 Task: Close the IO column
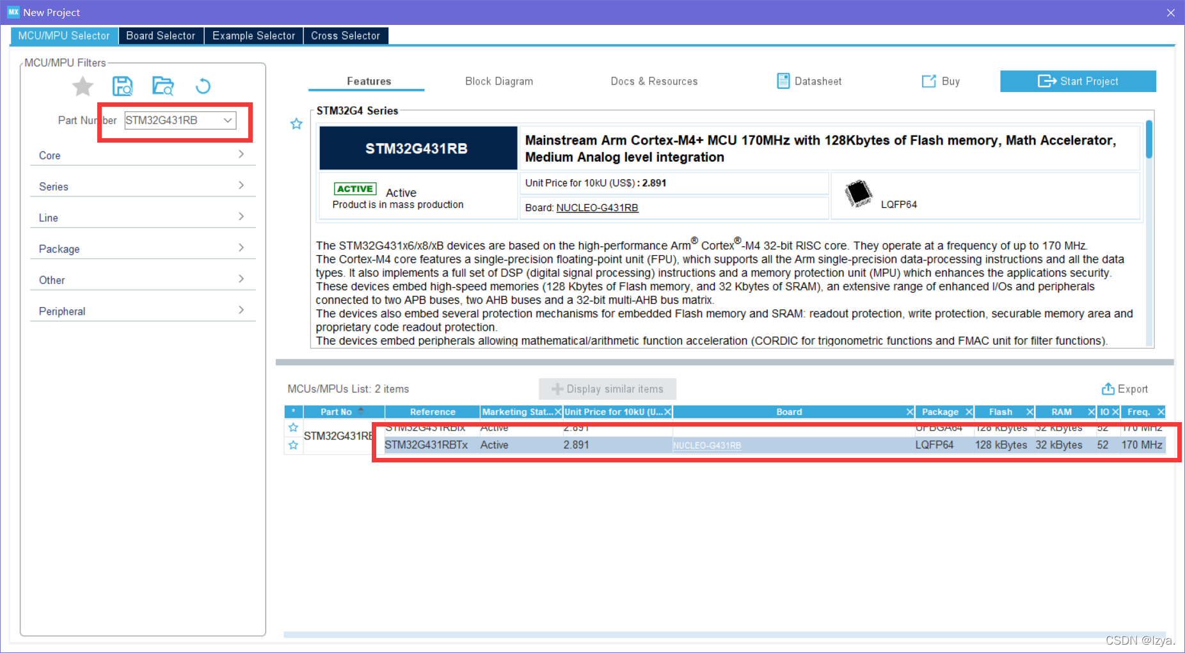tap(1115, 412)
